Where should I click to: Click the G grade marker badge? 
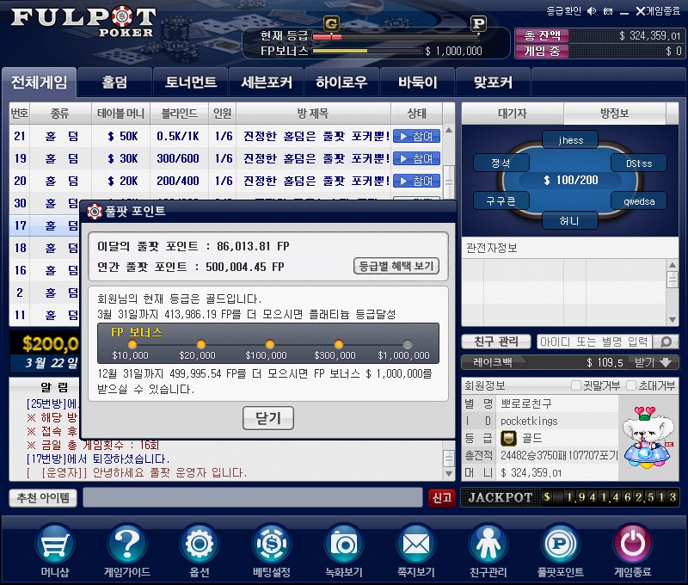(x=331, y=23)
